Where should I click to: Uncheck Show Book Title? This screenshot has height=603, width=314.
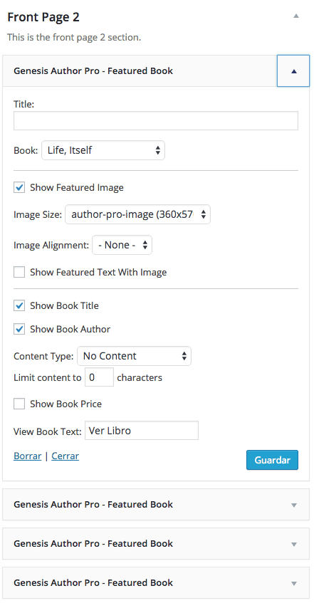[x=19, y=305]
